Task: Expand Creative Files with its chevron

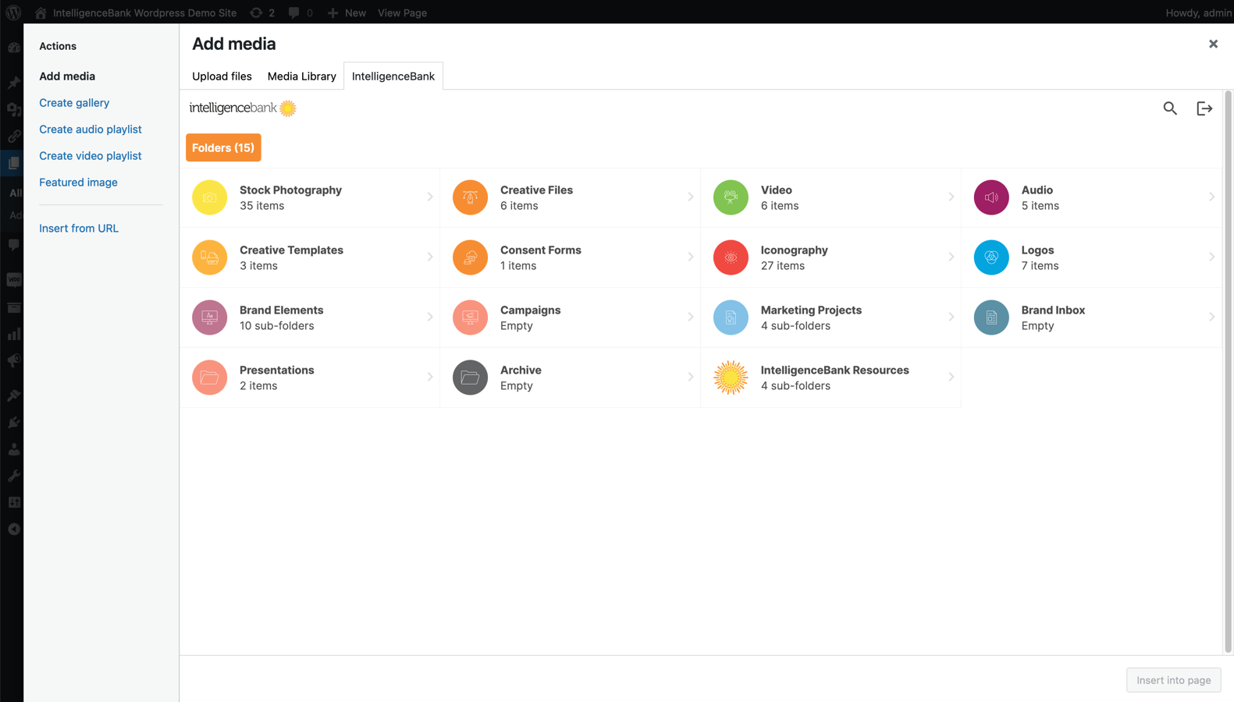Action: coord(691,197)
